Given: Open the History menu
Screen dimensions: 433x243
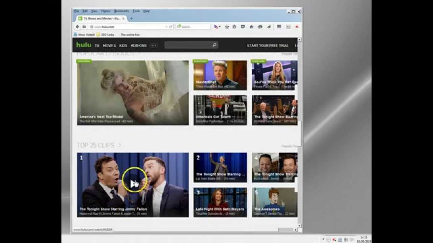Looking at the screenshot, I should 106,11.
